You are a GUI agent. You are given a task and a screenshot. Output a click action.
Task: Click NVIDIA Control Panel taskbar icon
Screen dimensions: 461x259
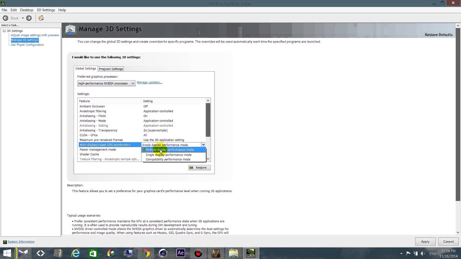click(x=251, y=253)
